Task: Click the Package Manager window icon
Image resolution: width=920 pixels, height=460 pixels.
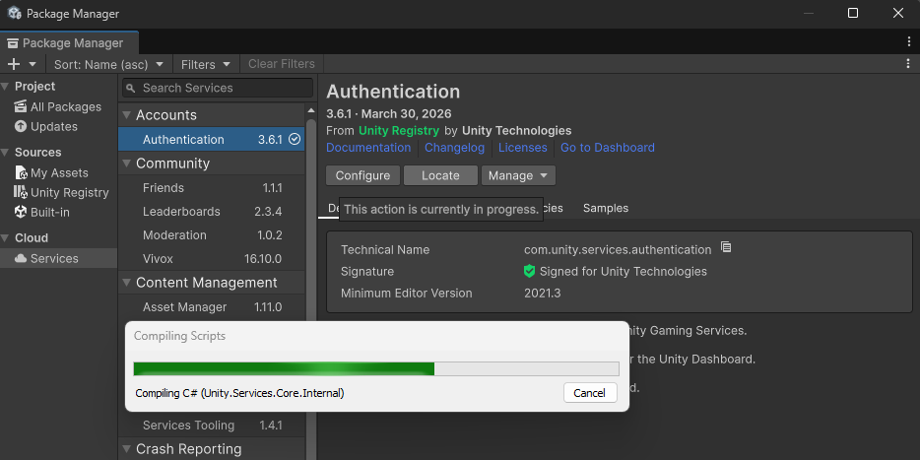Action: point(14,13)
